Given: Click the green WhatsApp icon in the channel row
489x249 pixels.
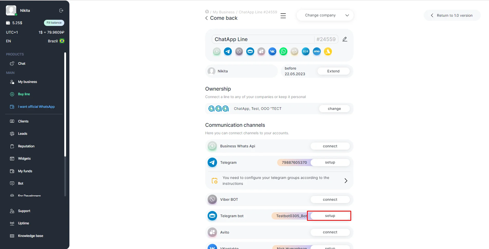Looking at the screenshot, I should (x=283, y=52).
